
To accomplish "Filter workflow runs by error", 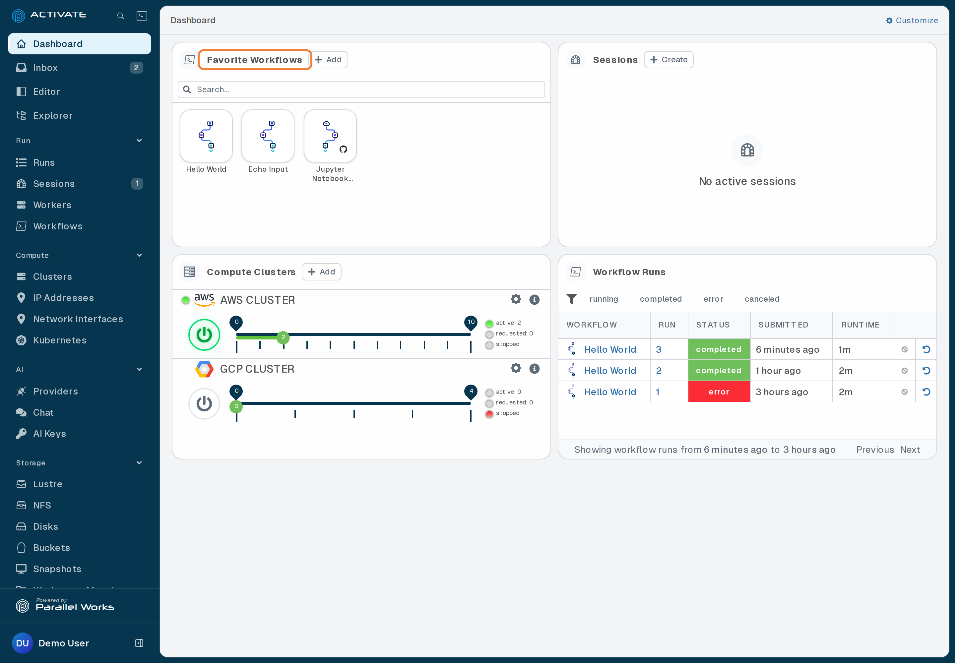I will point(713,299).
